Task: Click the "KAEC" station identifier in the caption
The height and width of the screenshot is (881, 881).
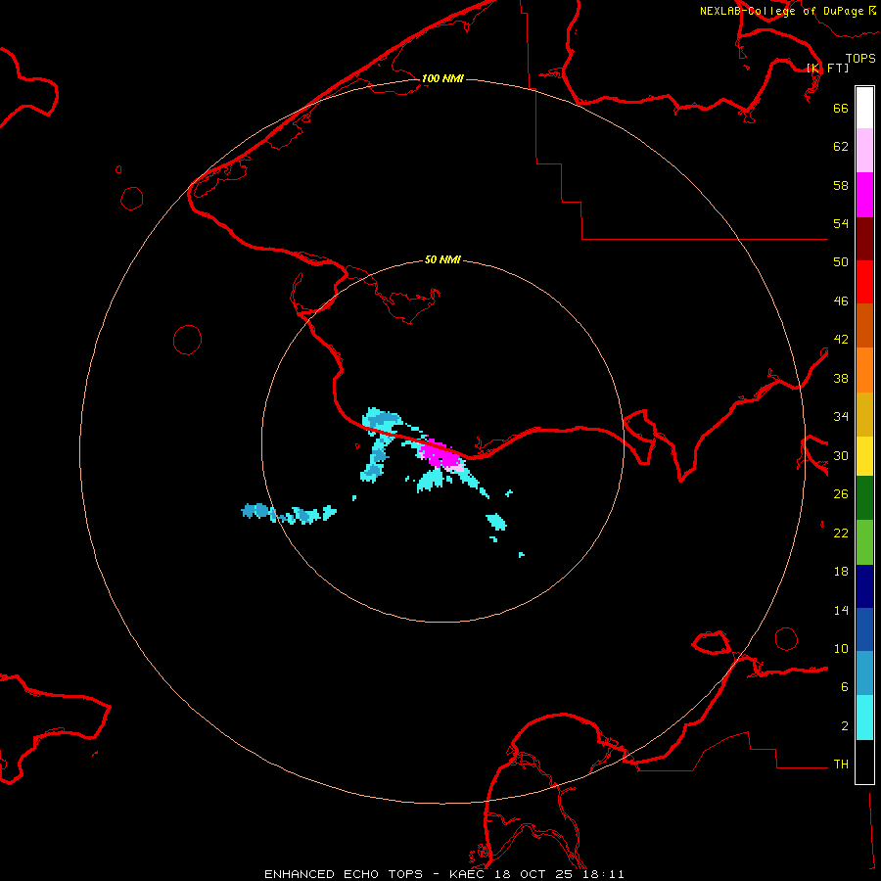Action: (467, 874)
